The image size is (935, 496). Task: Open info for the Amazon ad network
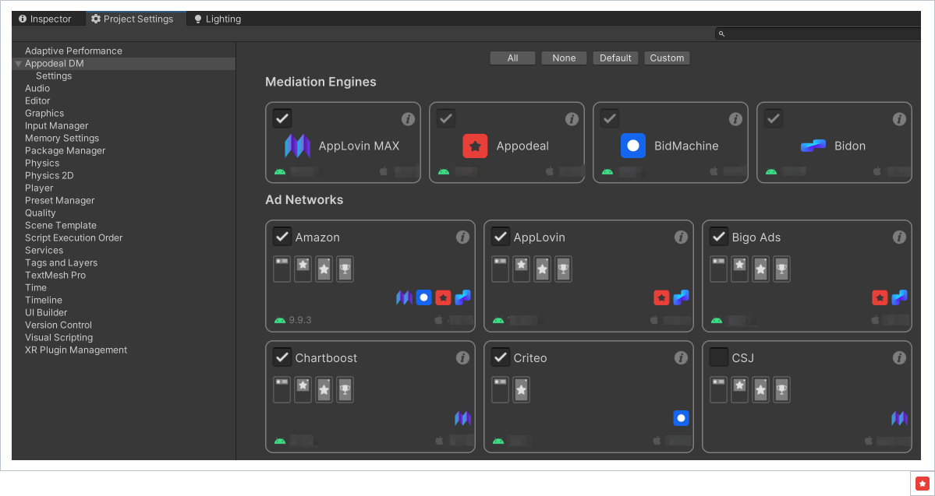[462, 237]
